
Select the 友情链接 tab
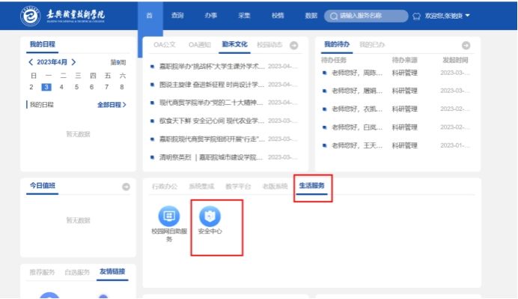click(x=112, y=271)
